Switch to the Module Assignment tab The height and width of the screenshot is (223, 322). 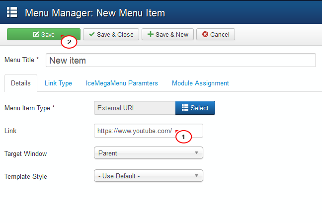point(200,83)
